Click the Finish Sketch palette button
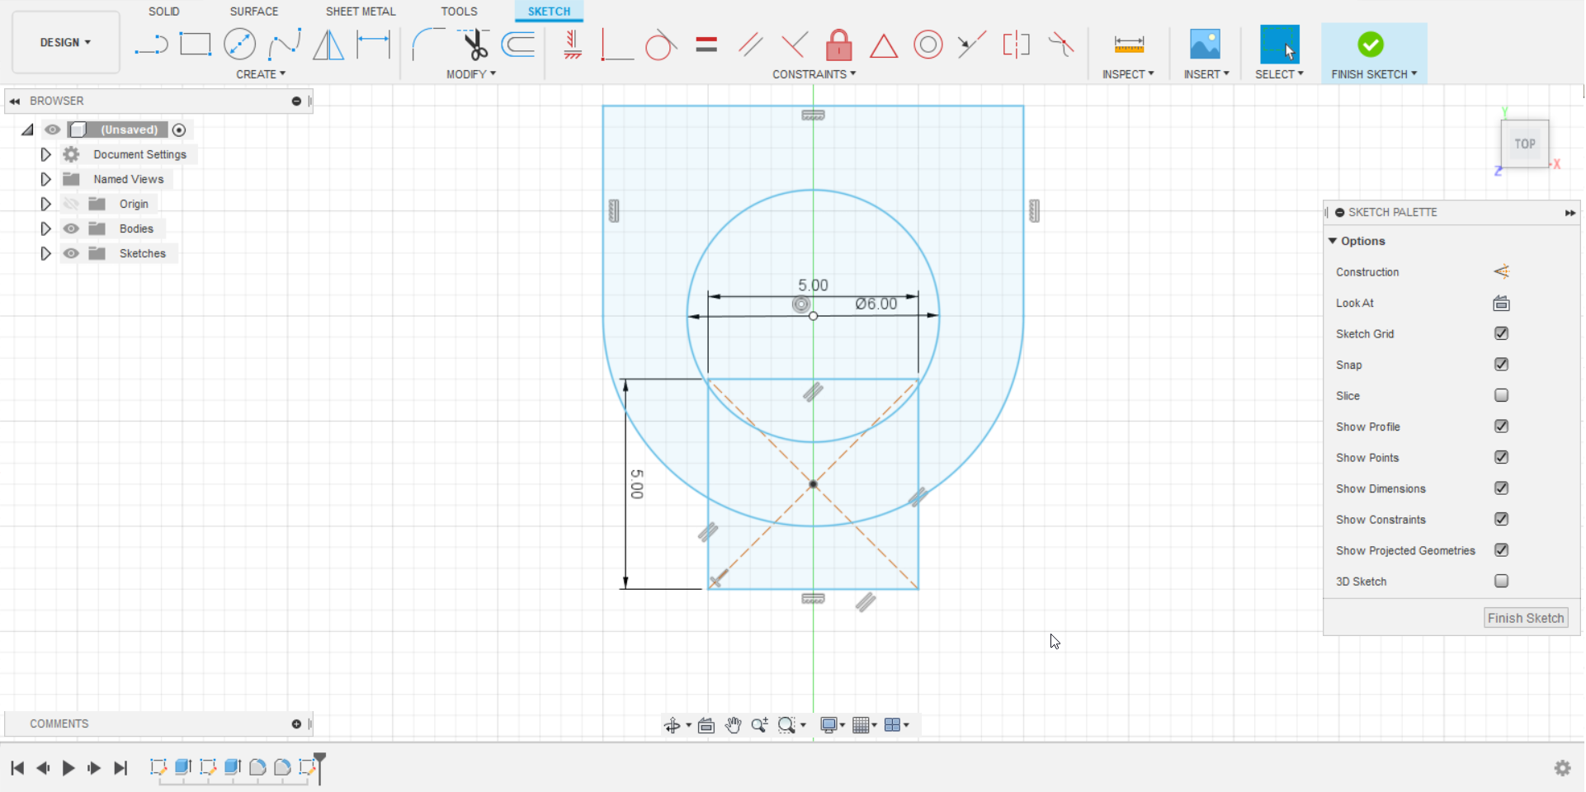Screen dimensions: 1586x792 pyautogui.click(x=1525, y=618)
